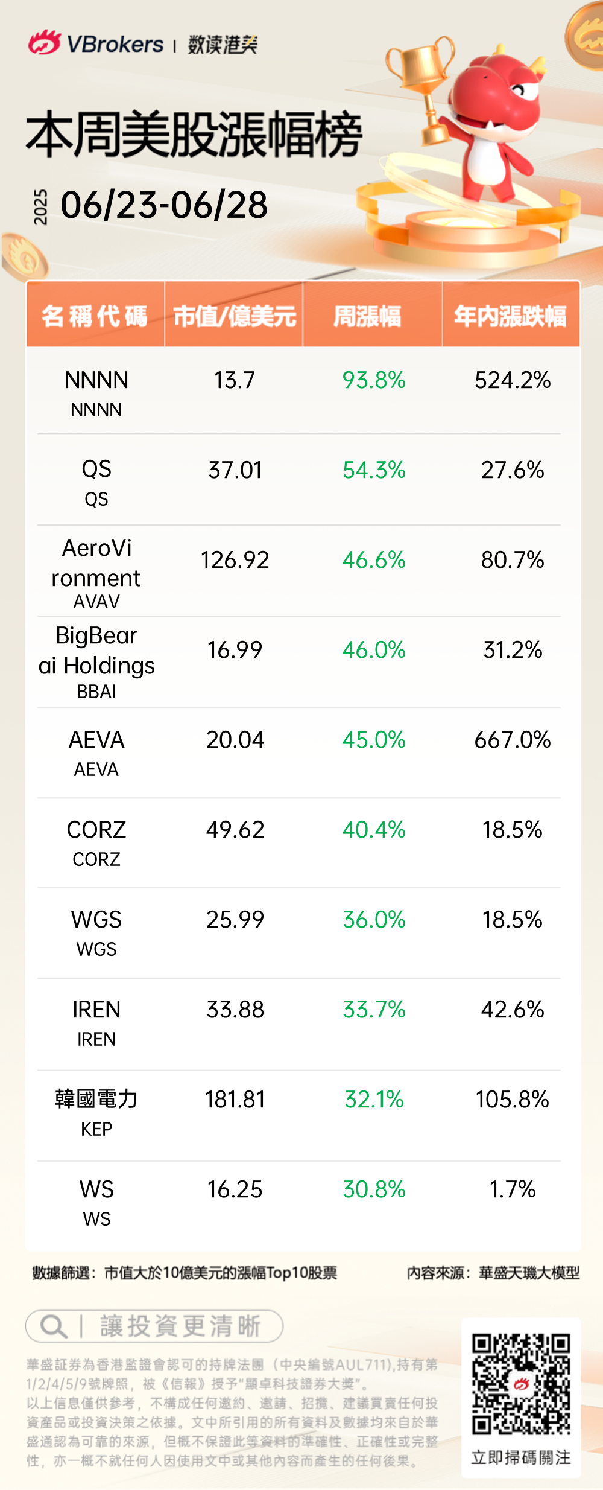Select the 市值/億美元 column header
Image resolution: width=603 pixels, height=1490 pixels.
[235, 316]
